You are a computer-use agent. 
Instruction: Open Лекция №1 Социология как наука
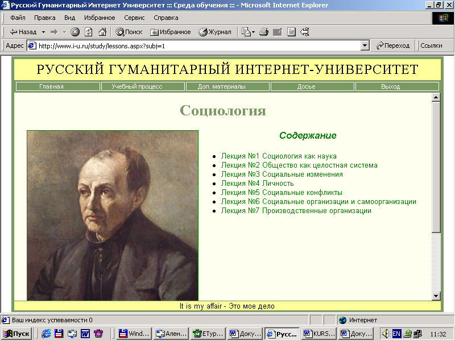click(279, 156)
